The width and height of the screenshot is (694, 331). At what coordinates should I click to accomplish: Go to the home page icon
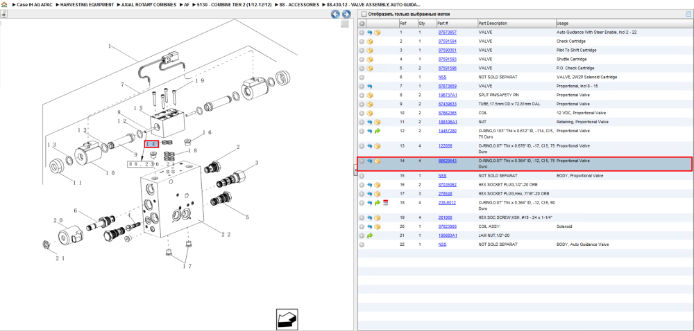click(x=4, y=4)
